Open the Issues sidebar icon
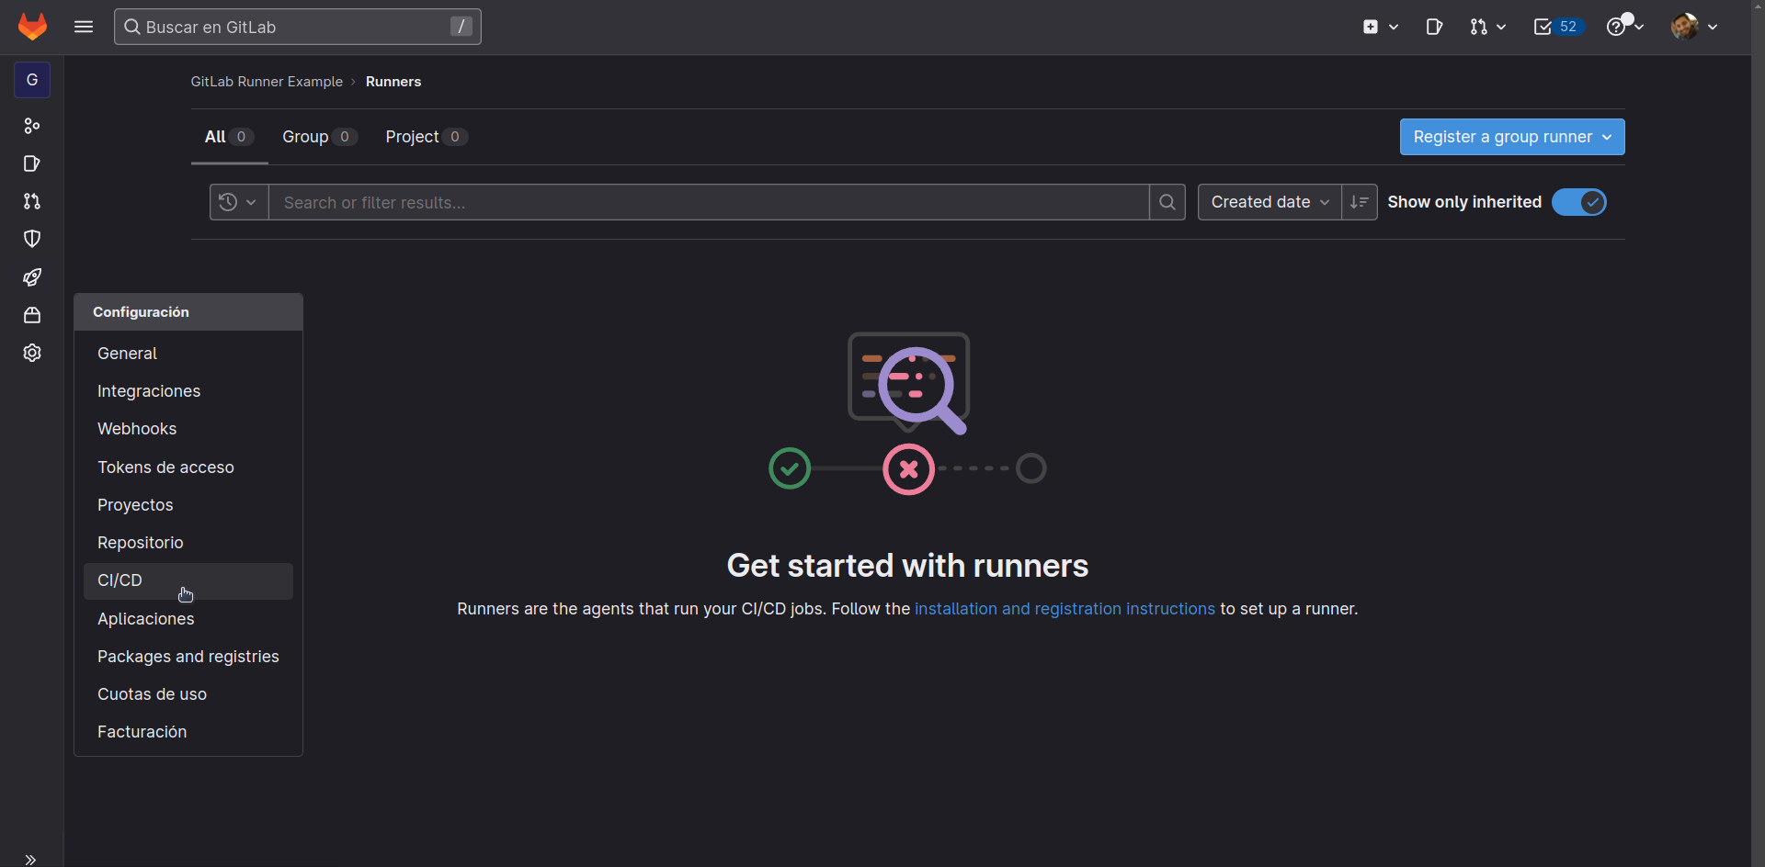1765x867 pixels. coord(32,163)
